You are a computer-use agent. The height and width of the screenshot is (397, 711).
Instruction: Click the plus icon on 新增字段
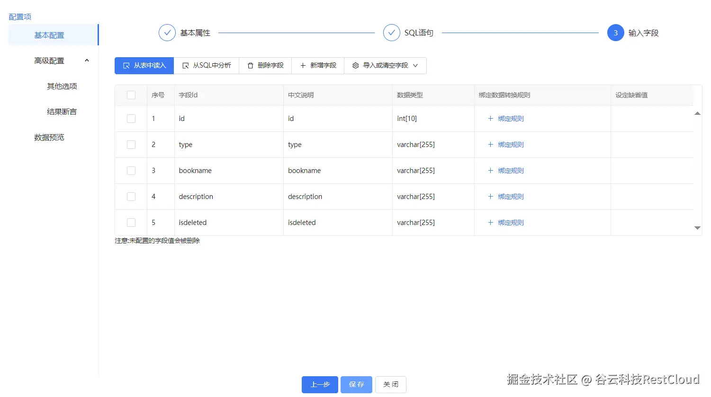point(303,66)
